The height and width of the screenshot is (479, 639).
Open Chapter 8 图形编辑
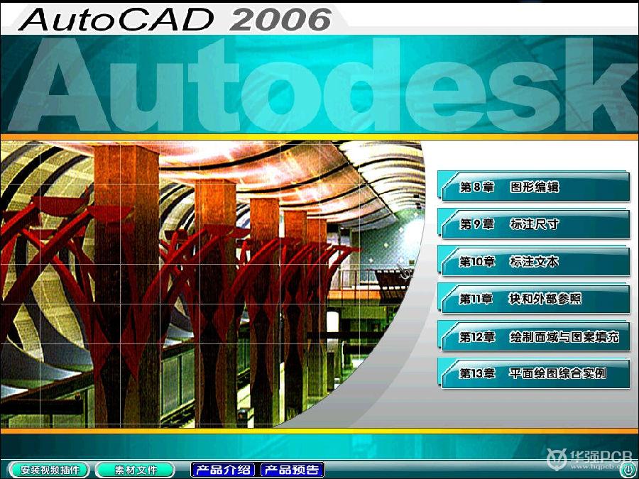tap(534, 187)
